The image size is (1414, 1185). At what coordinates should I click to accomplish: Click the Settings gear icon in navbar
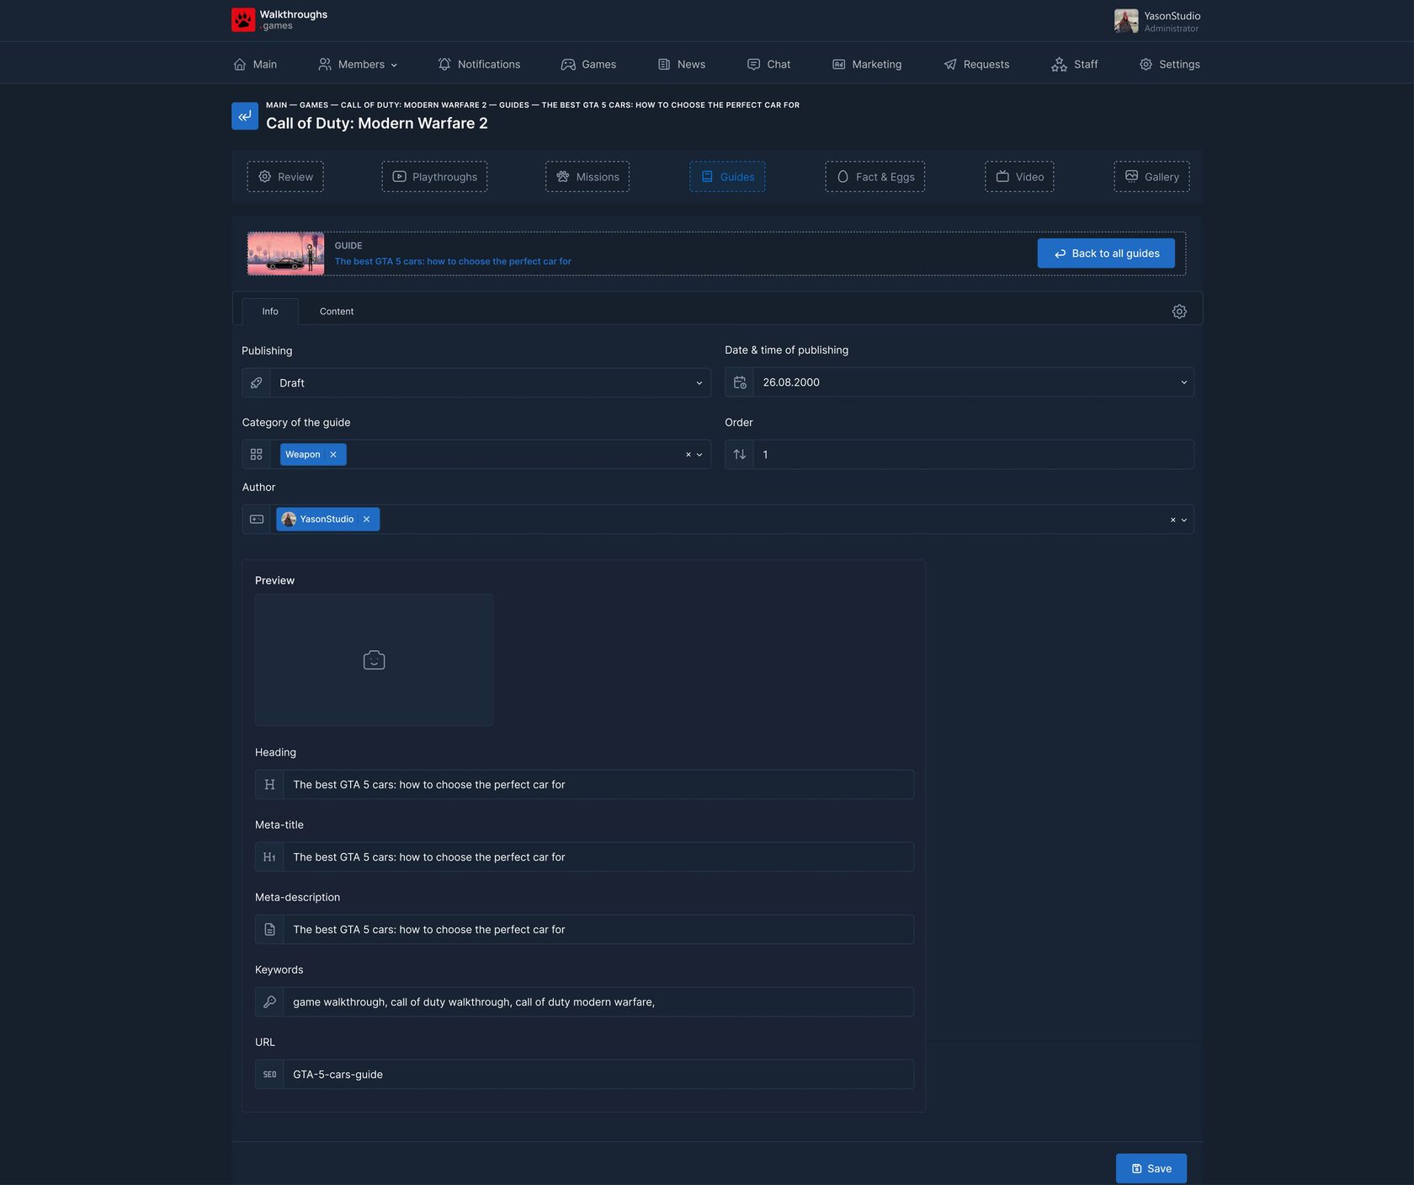tap(1146, 64)
